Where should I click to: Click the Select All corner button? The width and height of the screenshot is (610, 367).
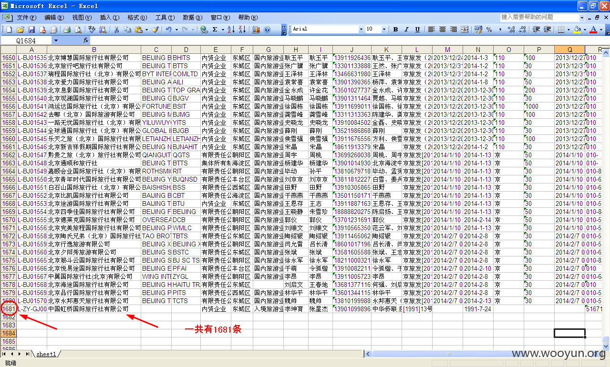(x=9, y=50)
